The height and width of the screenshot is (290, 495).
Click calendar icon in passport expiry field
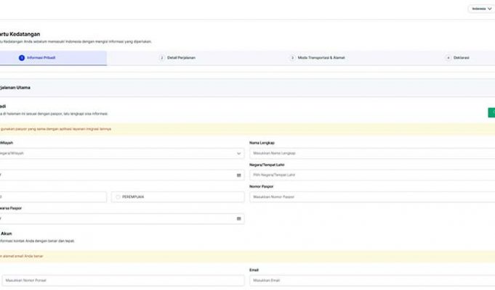click(x=238, y=219)
